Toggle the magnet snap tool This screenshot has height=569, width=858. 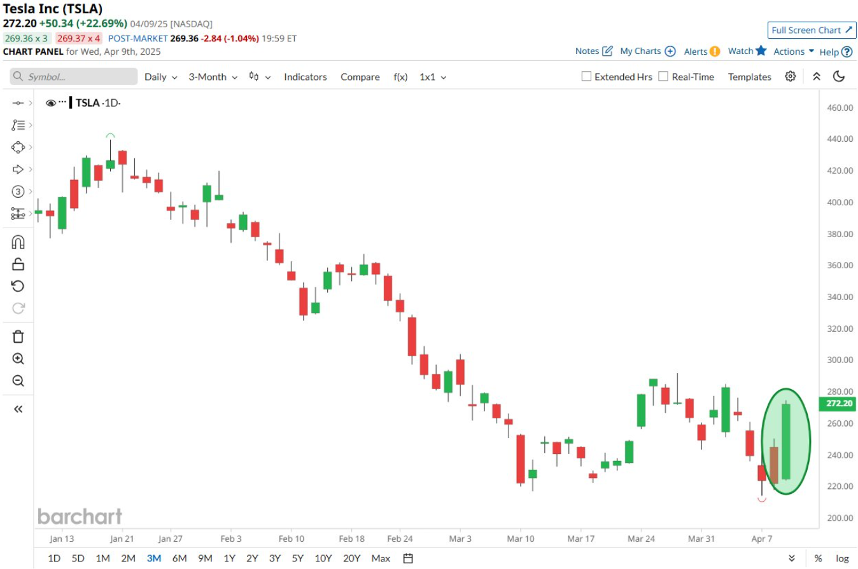pos(18,242)
